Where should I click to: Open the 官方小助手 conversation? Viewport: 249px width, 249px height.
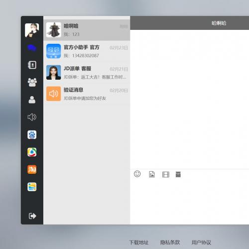point(87,51)
